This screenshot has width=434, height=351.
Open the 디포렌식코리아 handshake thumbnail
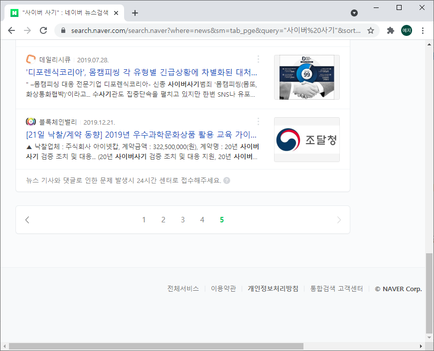[306, 77]
